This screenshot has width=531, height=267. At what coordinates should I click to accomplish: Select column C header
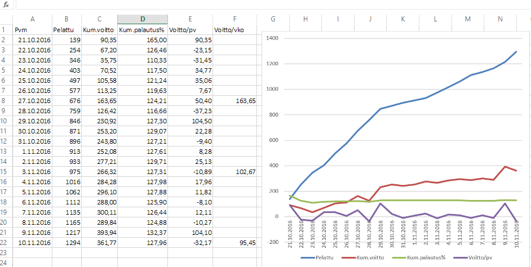click(x=99, y=19)
